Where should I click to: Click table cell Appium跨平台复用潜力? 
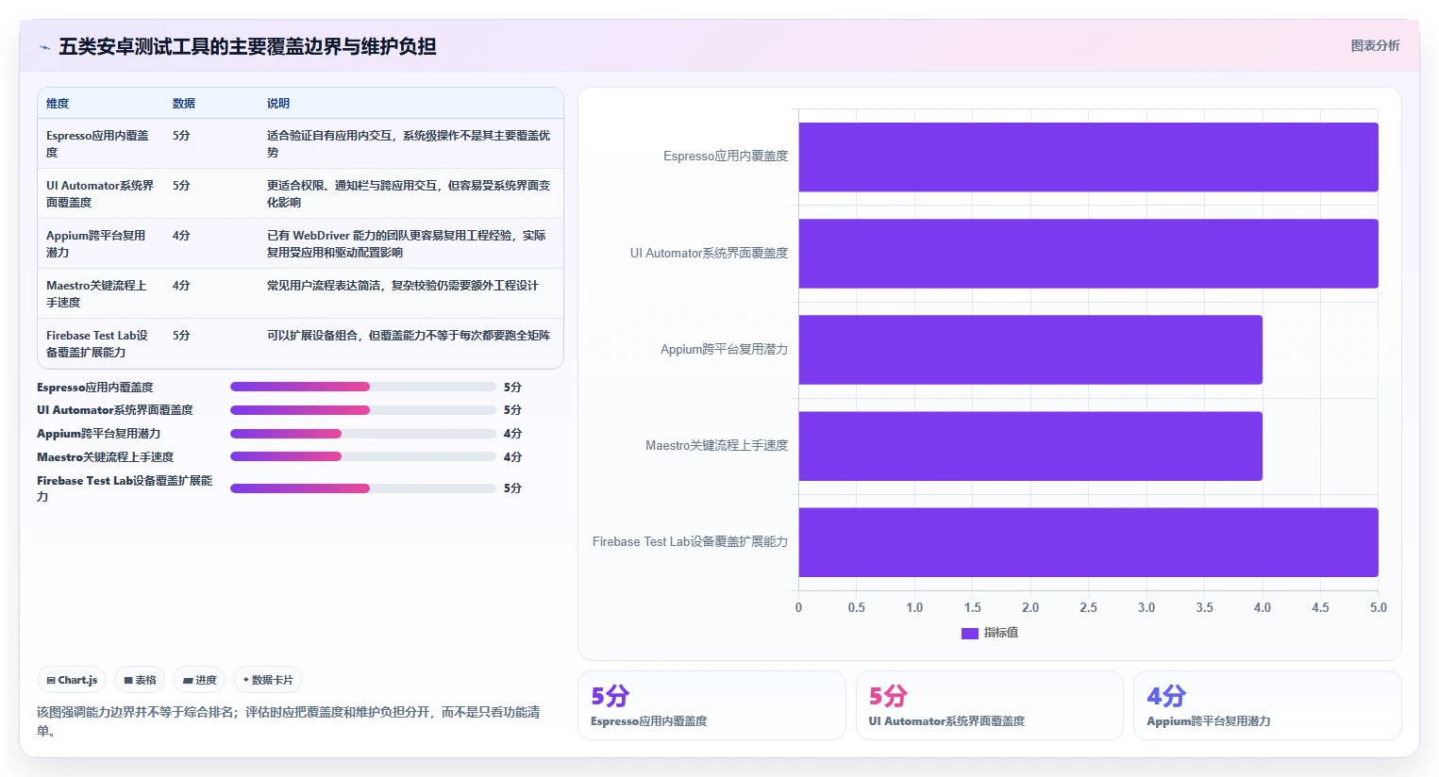[100, 244]
